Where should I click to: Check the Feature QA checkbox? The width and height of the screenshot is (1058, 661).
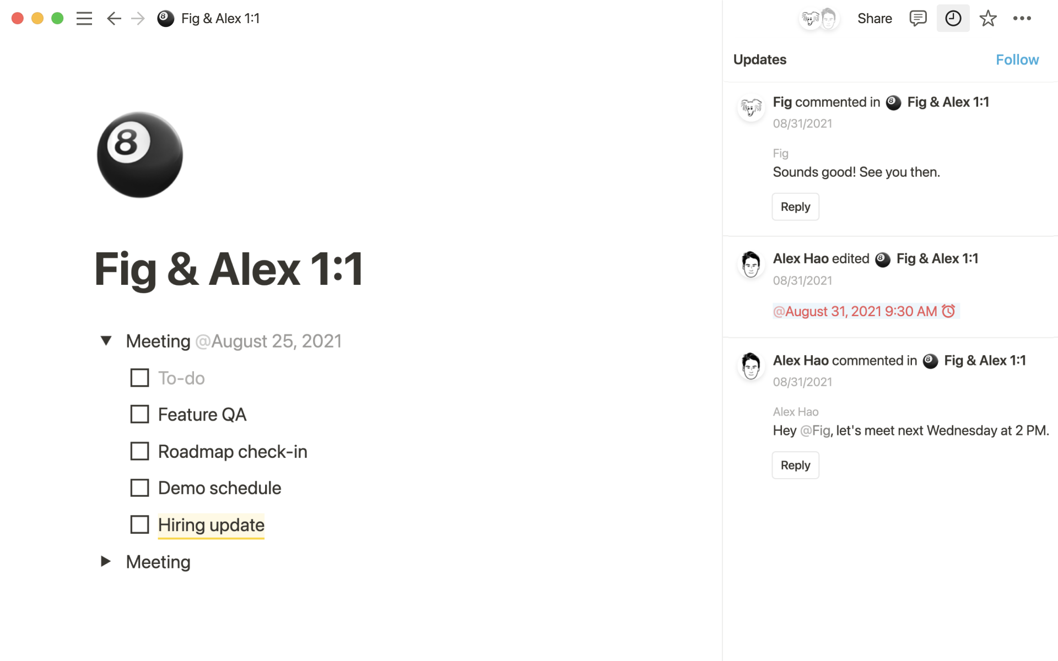coord(139,414)
